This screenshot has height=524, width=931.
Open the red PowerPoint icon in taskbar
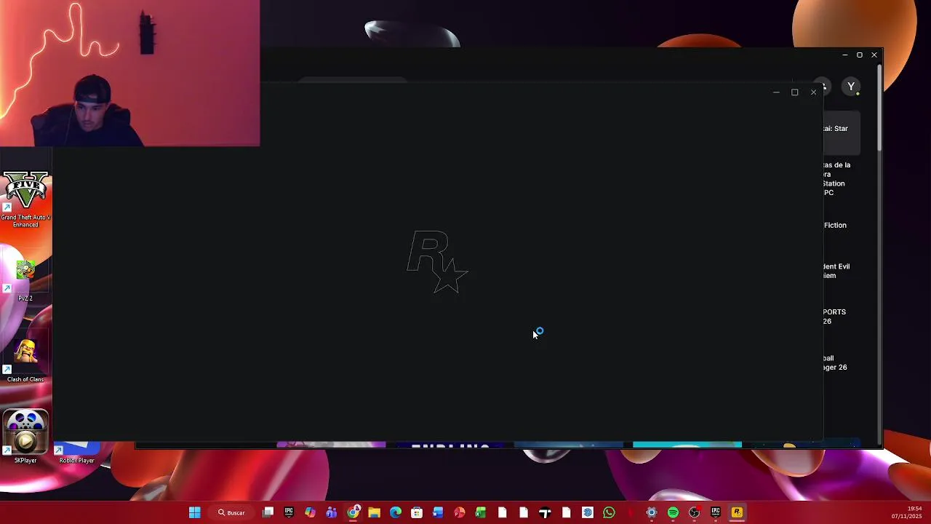460,512
